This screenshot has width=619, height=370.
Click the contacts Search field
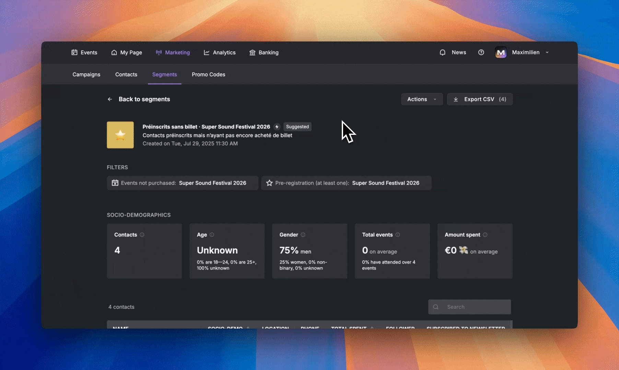[469, 307]
